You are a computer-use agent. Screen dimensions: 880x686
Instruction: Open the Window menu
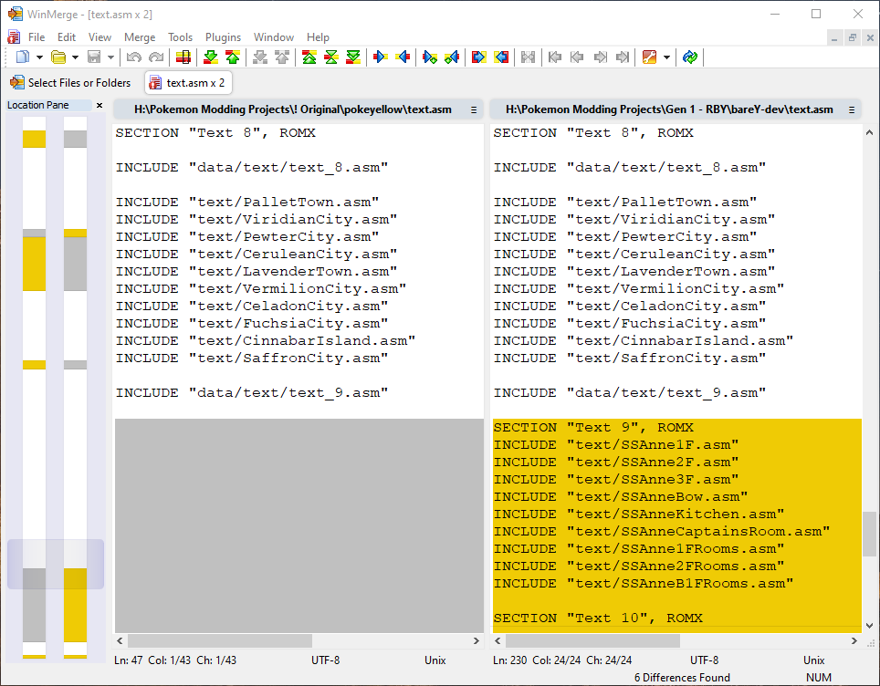273,37
